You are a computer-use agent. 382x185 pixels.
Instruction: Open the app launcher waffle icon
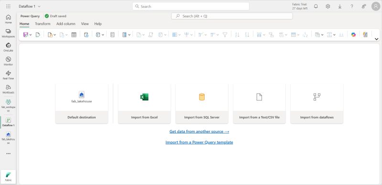8,6
